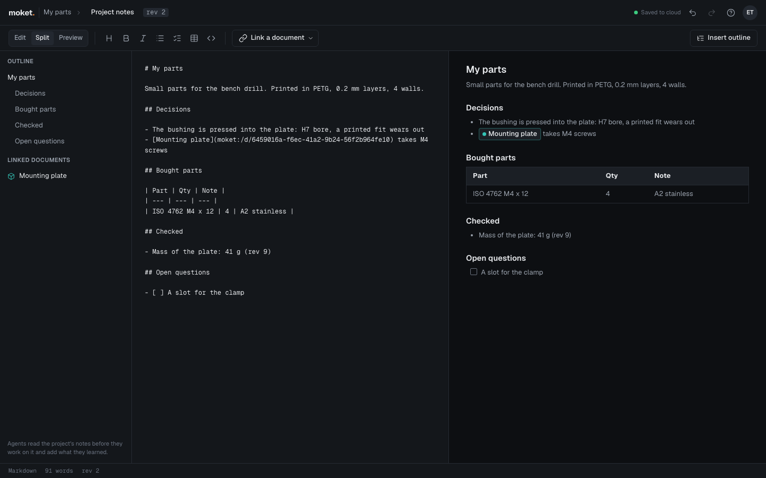Image resolution: width=766 pixels, height=478 pixels.
Task: Click 'Mass of the plate: 41 g' preview item
Action: 525,235
